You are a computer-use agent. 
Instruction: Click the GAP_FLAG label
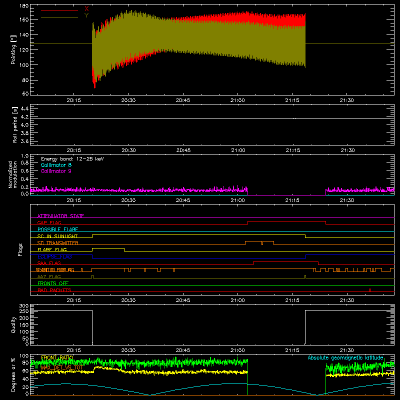(x=49, y=222)
